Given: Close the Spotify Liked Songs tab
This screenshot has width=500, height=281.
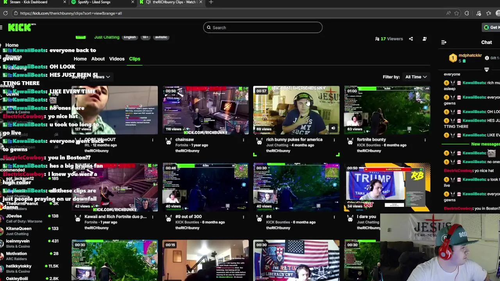Looking at the screenshot, I should pyautogui.click(x=132, y=2).
